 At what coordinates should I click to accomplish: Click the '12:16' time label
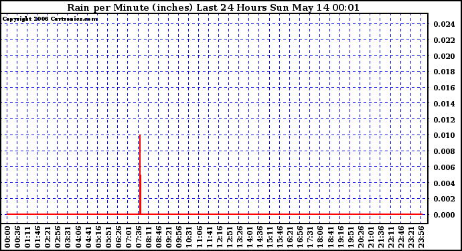(219, 237)
